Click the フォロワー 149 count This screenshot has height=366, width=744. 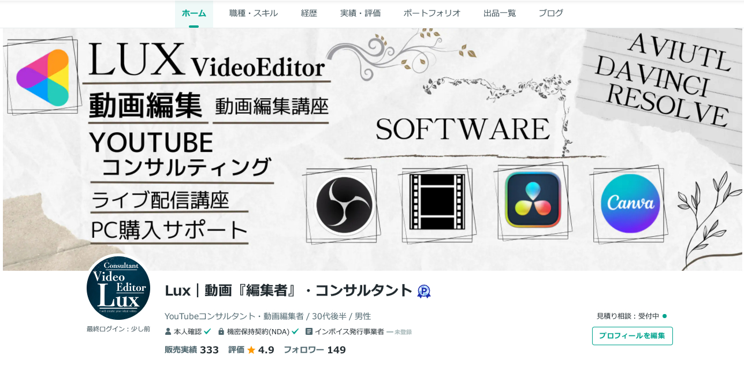click(315, 350)
